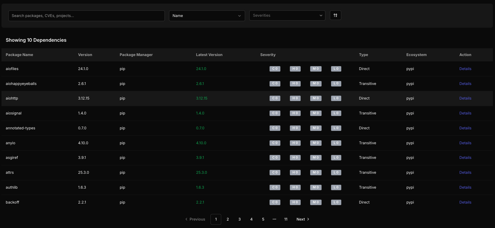Select the aiohappyeyeballs package name
The height and width of the screenshot is (228, 495).
21,84
